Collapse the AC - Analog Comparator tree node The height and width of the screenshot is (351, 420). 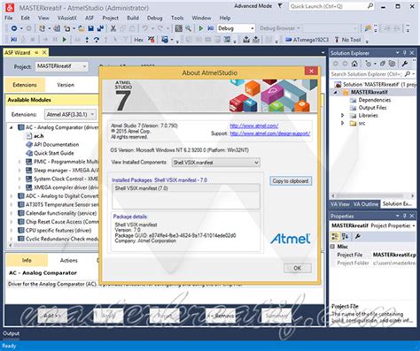(x=12, y=127)
